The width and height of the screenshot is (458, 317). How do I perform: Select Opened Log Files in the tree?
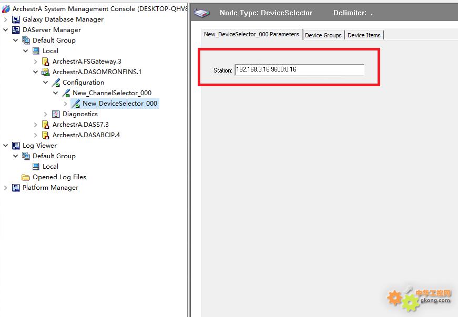(59, 177)
